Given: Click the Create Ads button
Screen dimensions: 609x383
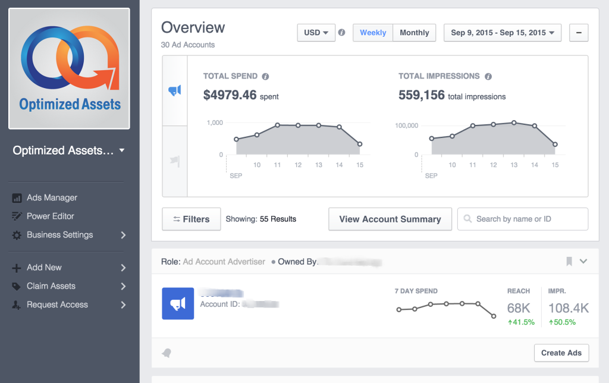Looking at the screenshot, I should (561, 353).
